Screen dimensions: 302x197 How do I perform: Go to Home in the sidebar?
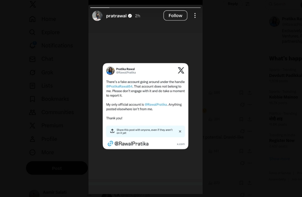pyautogui.click(x=33, y=19)
